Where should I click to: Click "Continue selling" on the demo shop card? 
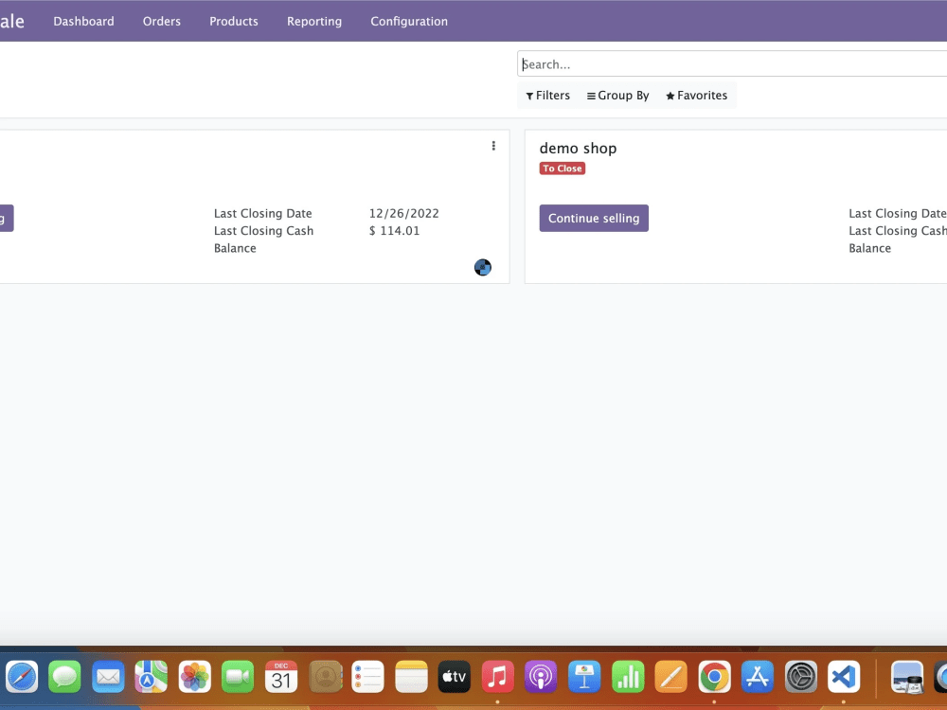[x=594, y=218]
